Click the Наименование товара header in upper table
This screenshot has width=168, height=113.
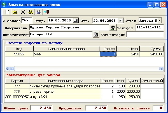click(x=66, y=49)
